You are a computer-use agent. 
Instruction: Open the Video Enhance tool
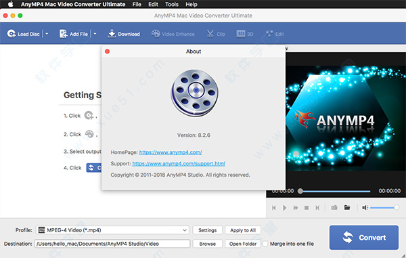pos(173,34)
